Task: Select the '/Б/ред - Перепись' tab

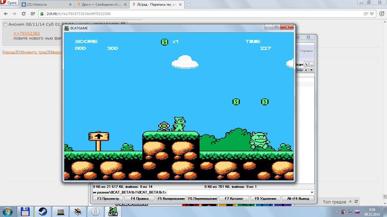Action: tap(157, 5)
